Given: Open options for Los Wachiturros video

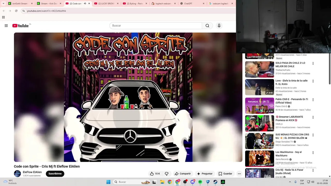Looking at the screenshot, I should [313, 153].
